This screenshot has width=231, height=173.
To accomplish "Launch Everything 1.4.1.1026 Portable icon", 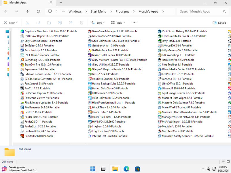I will point(22,60).
